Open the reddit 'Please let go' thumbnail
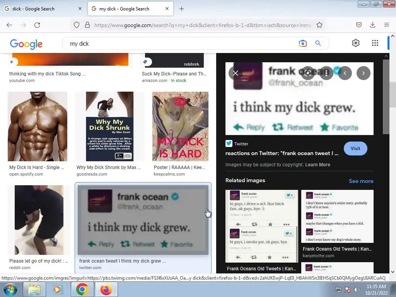The height and width of the screenshot is (297, 396). click(39, 220)
